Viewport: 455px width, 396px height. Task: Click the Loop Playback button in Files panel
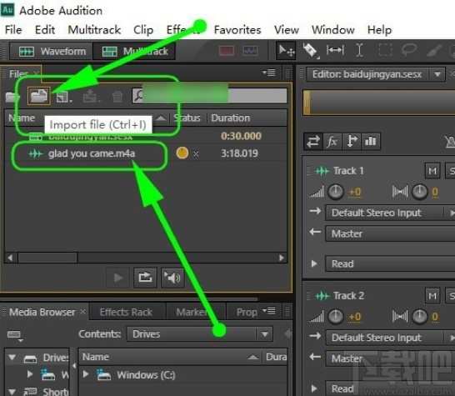pos(145,278)
